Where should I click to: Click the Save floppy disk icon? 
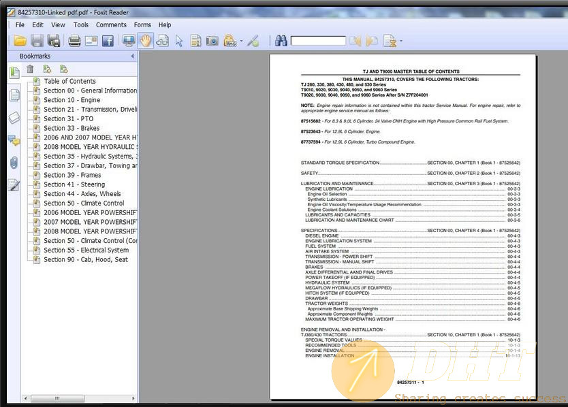point(37,41)
